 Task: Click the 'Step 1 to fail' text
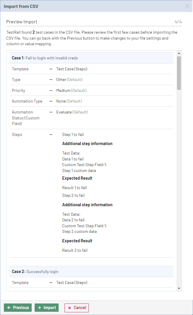[x=73, y=135]
